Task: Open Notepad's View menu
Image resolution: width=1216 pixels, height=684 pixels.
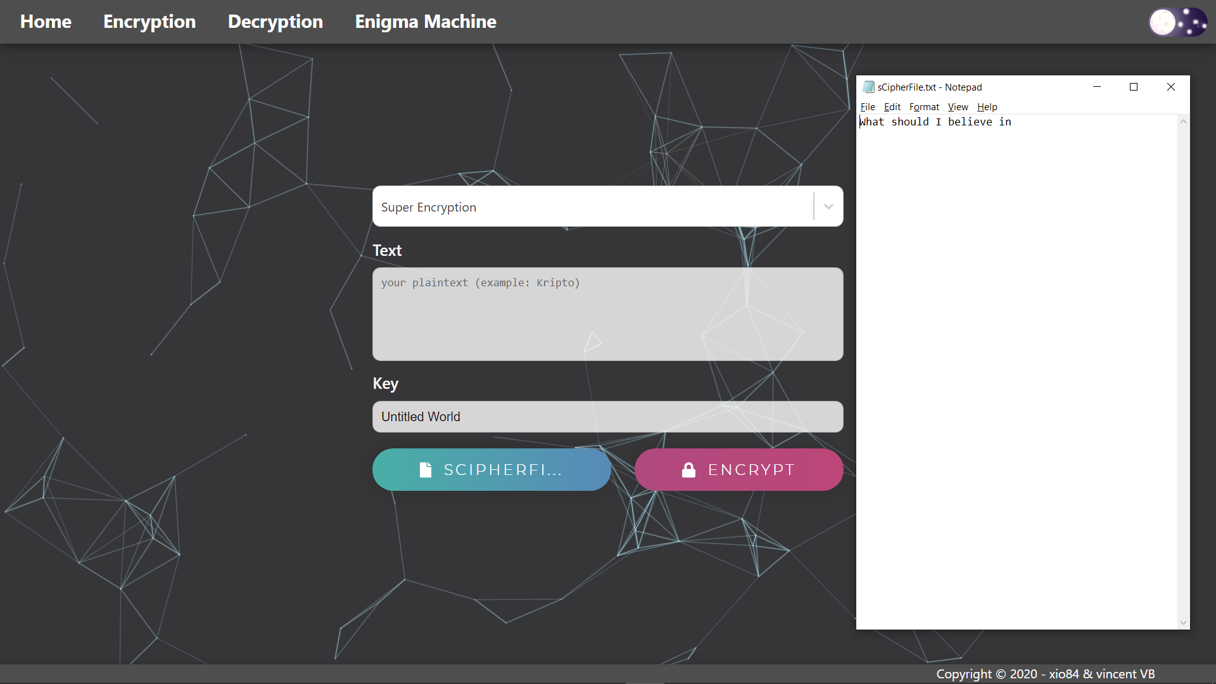Action: click(x=958, y=107)
